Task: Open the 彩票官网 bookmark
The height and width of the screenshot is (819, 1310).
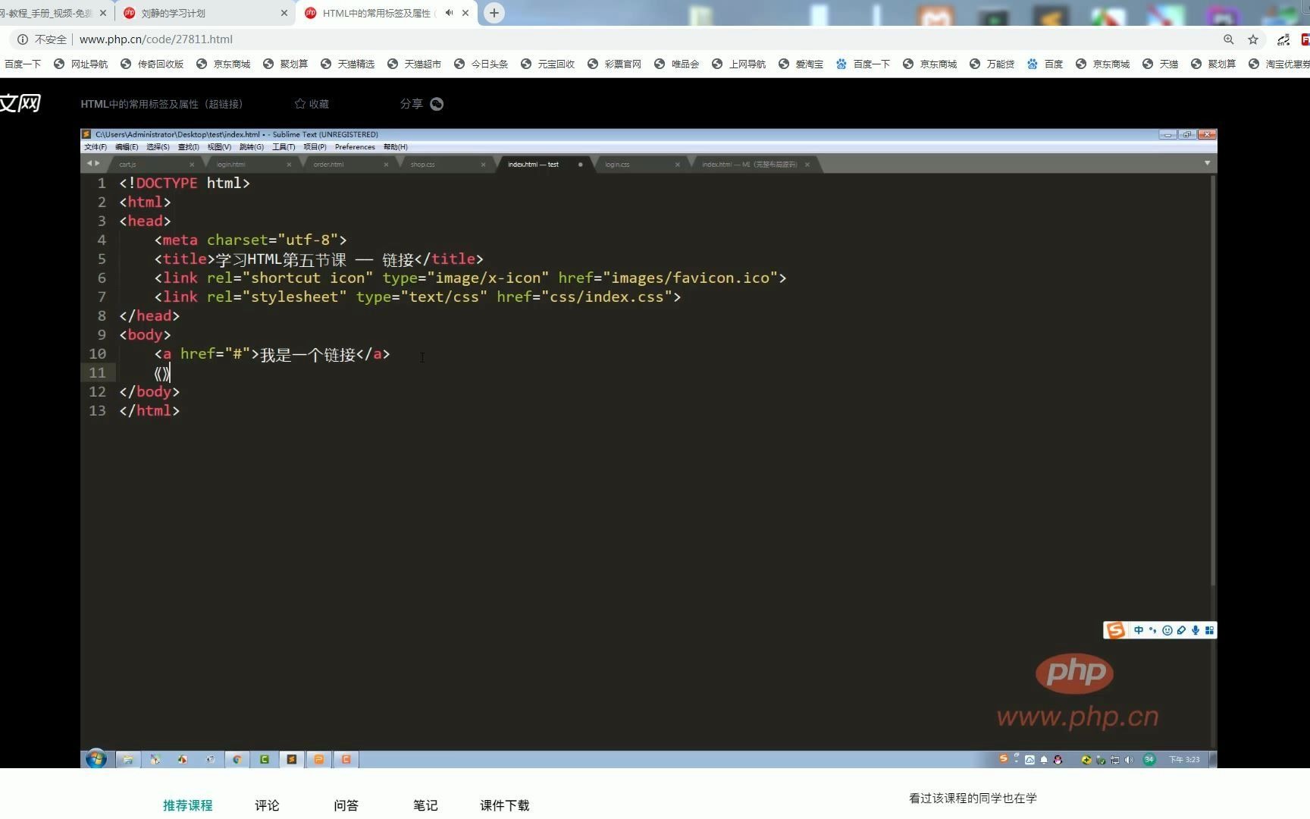Action: [615, 64]
